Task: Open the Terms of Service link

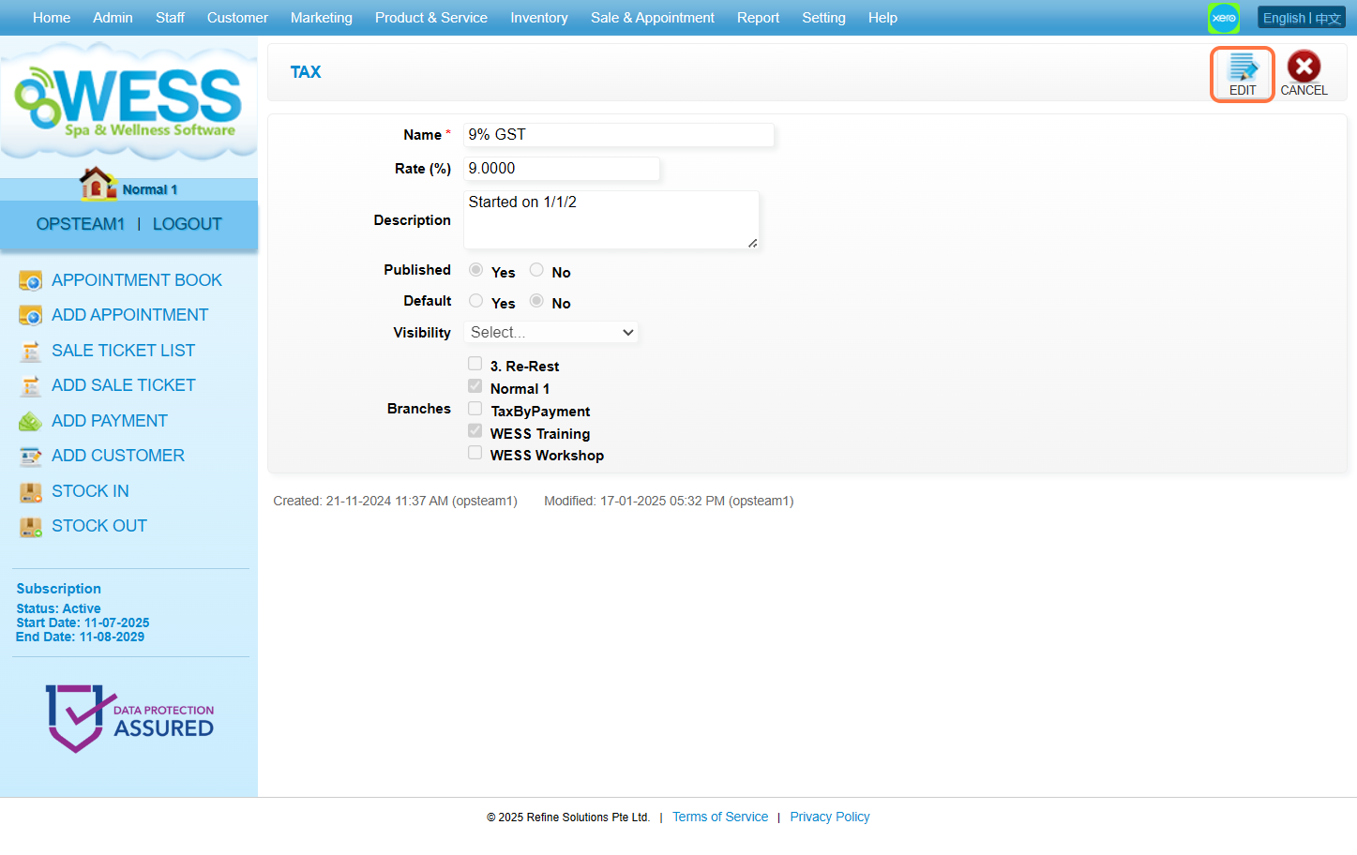Action: (x=719, y=817)
